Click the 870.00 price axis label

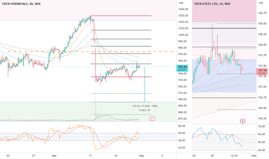tap(183, 119)
